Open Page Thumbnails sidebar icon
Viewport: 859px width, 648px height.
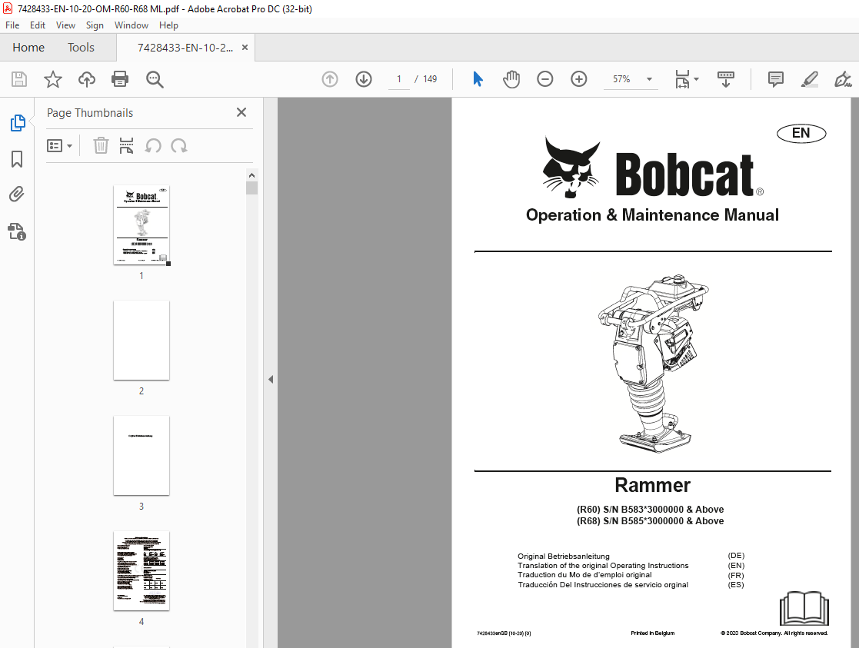pos(18,123)
